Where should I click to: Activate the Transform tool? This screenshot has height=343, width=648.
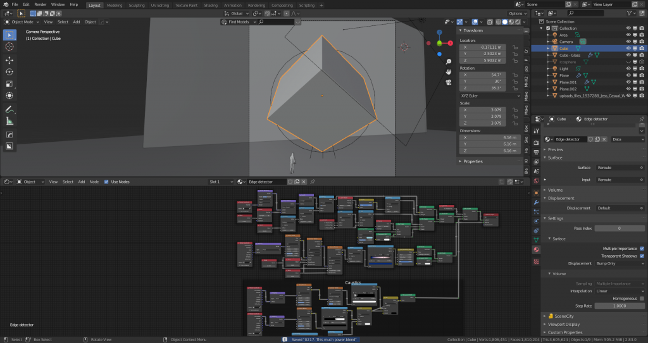pyautogui.click(x=9, y=96)
